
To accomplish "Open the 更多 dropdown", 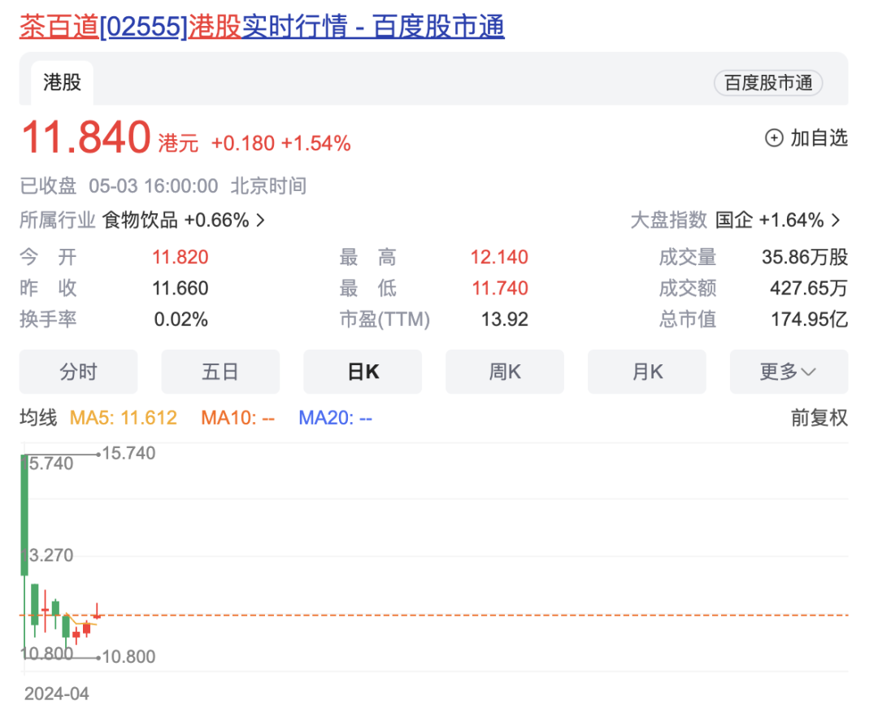I will click(789, 372).
